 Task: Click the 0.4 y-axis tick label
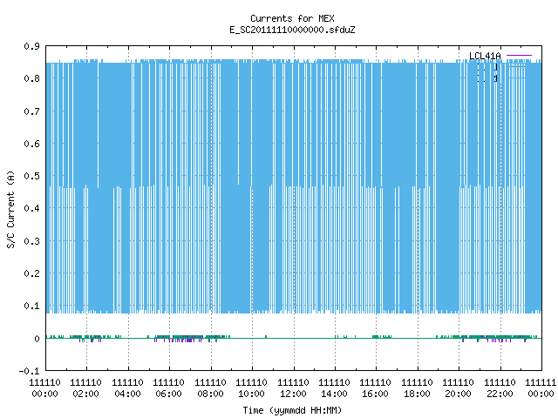(x=31, y=208)
